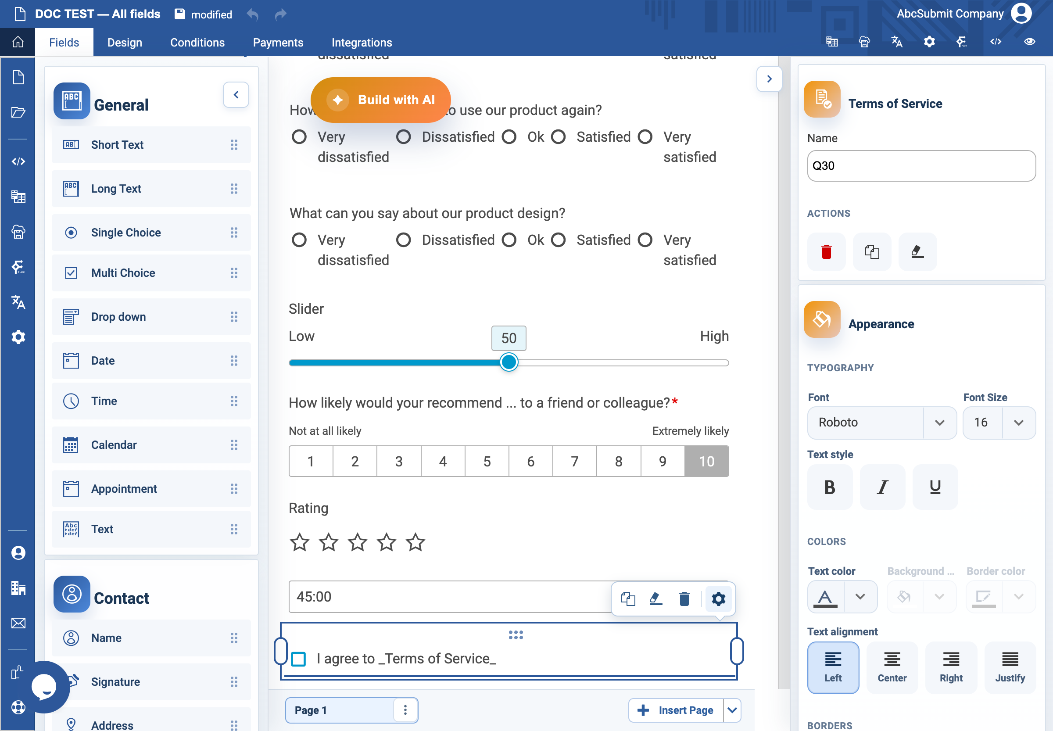Click the translate icon in the left sidebar
Screen dimensions: 1053x731
(x=18, y=301)
